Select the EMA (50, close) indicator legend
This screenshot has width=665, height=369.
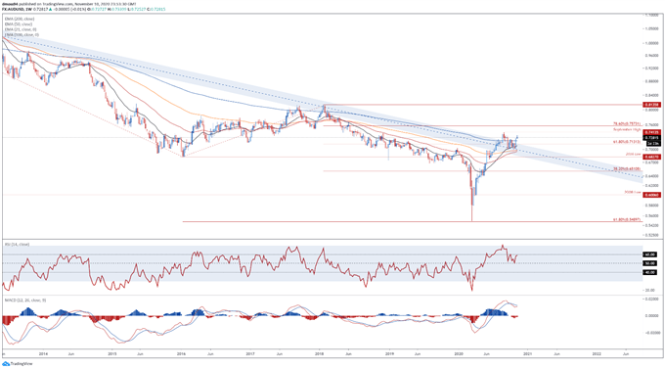point(19,24)
